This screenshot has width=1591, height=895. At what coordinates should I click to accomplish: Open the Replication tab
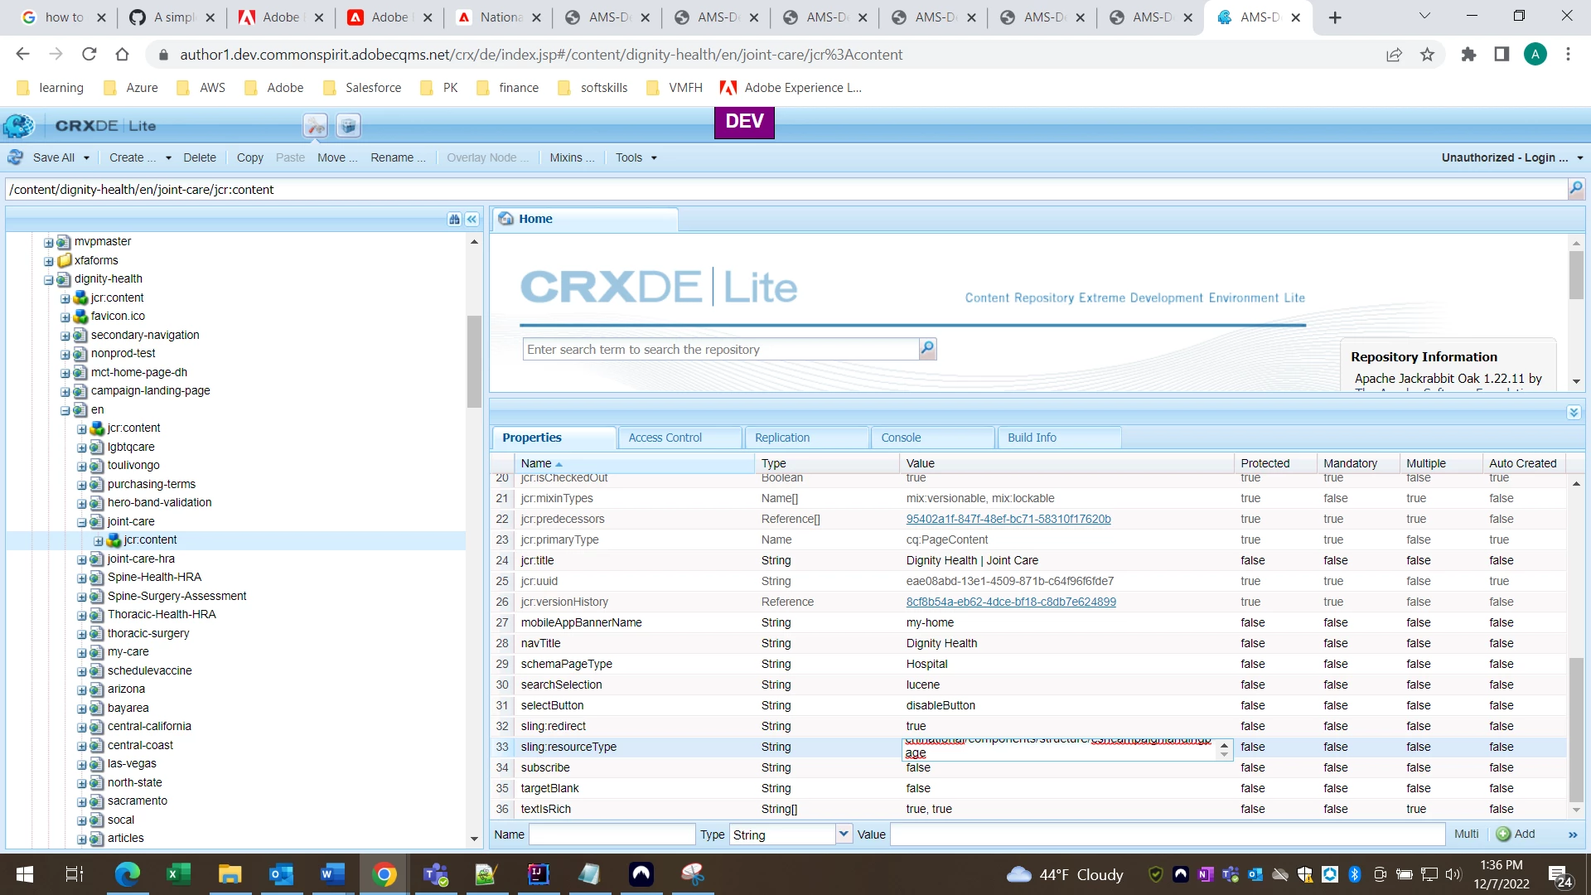click(782, 438)
